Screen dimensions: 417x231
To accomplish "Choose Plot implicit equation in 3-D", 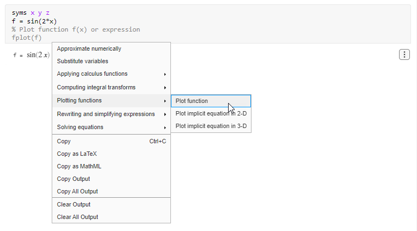I will pos(211,126).
